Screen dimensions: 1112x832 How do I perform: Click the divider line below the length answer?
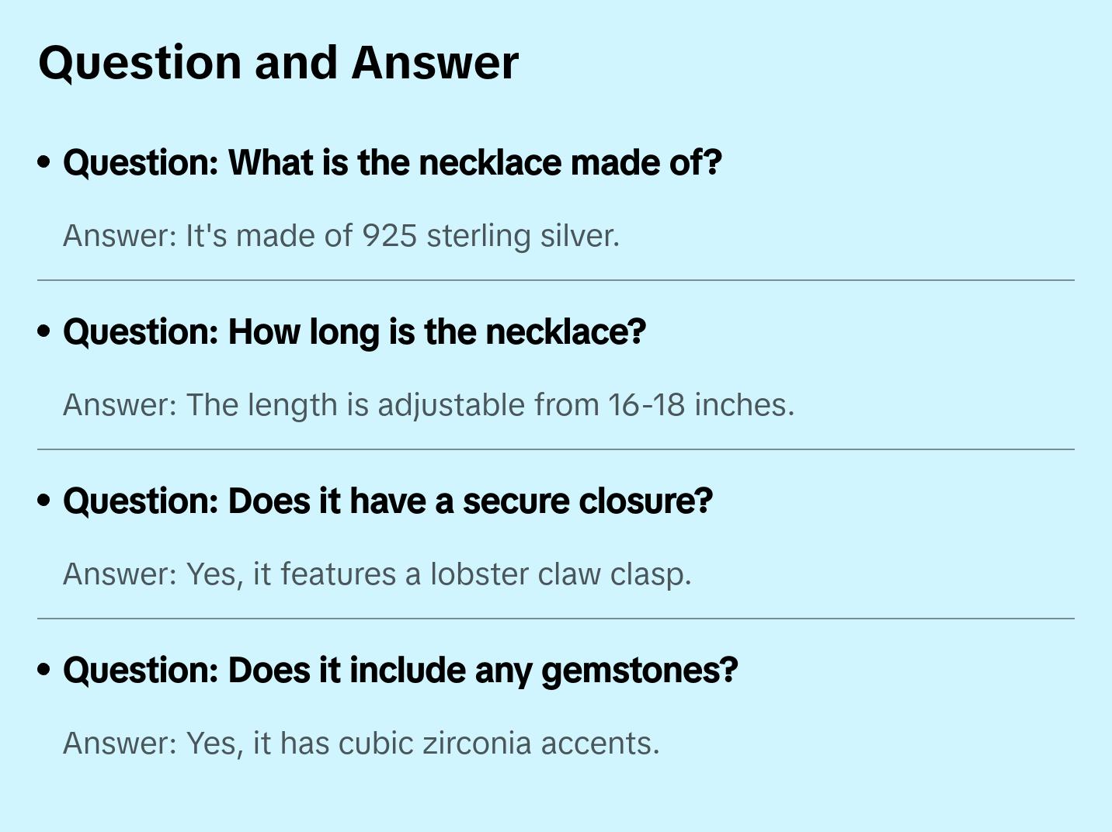click(556, 449)
